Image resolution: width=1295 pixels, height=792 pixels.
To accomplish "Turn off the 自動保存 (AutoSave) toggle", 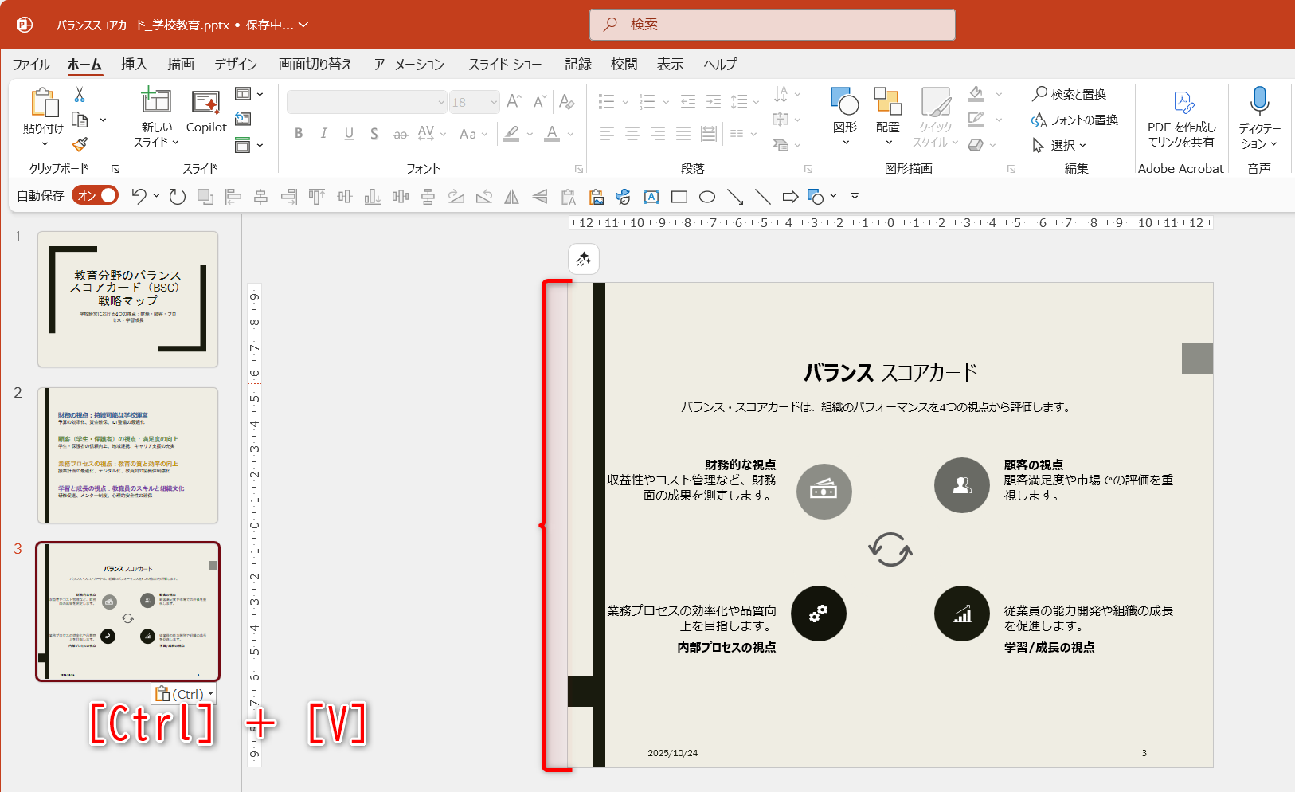I will 94,194.
